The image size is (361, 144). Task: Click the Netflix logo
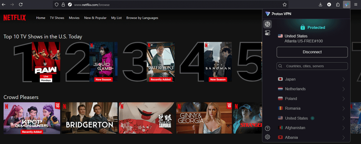14,18
